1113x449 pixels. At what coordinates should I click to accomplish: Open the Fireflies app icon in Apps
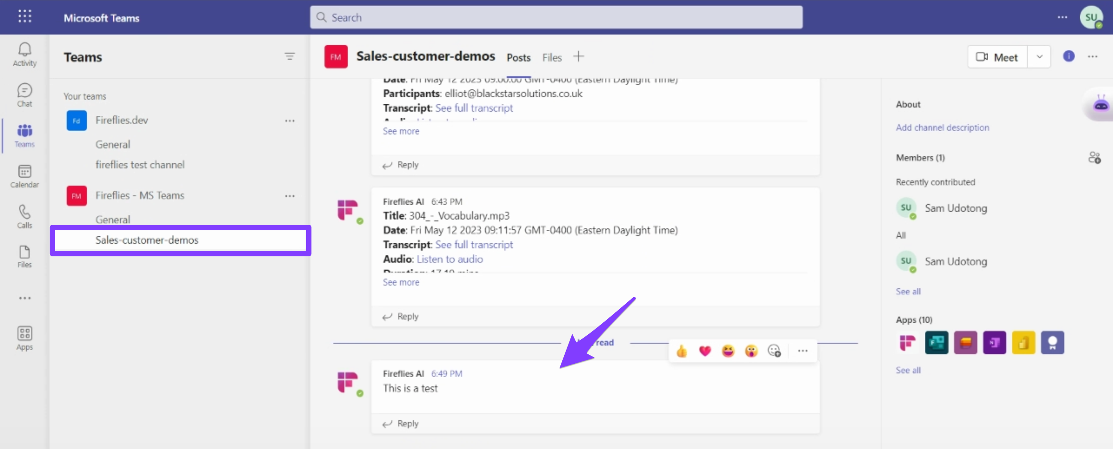tap(907, 343)
